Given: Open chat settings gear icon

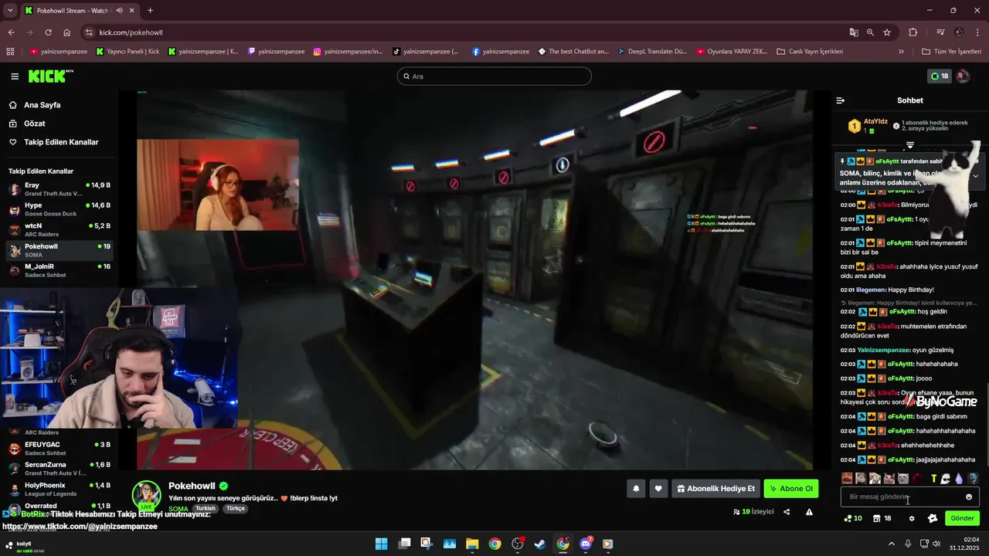Looking at the screenshot, I should click(912, 518).
